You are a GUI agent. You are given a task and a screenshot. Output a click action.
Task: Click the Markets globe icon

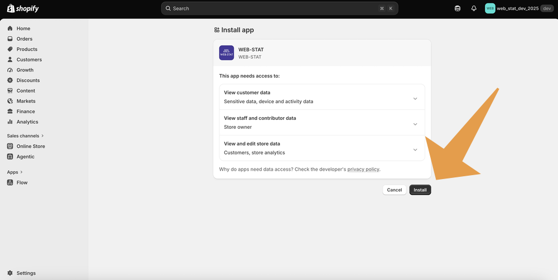click(x=10, y=101)
